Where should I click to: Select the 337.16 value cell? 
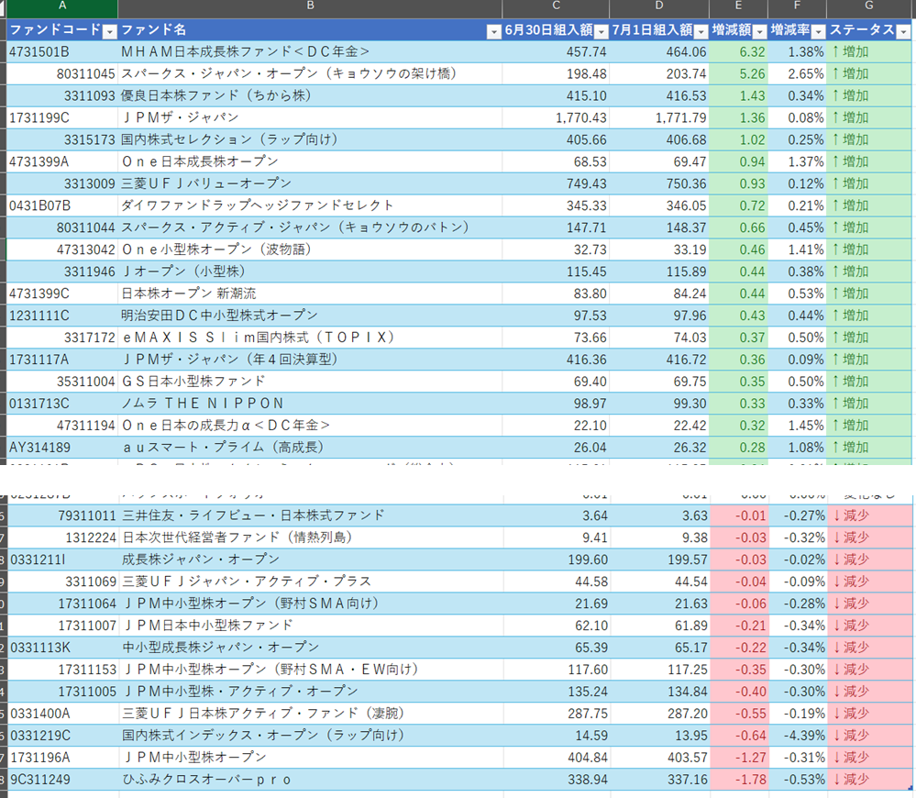660,780
